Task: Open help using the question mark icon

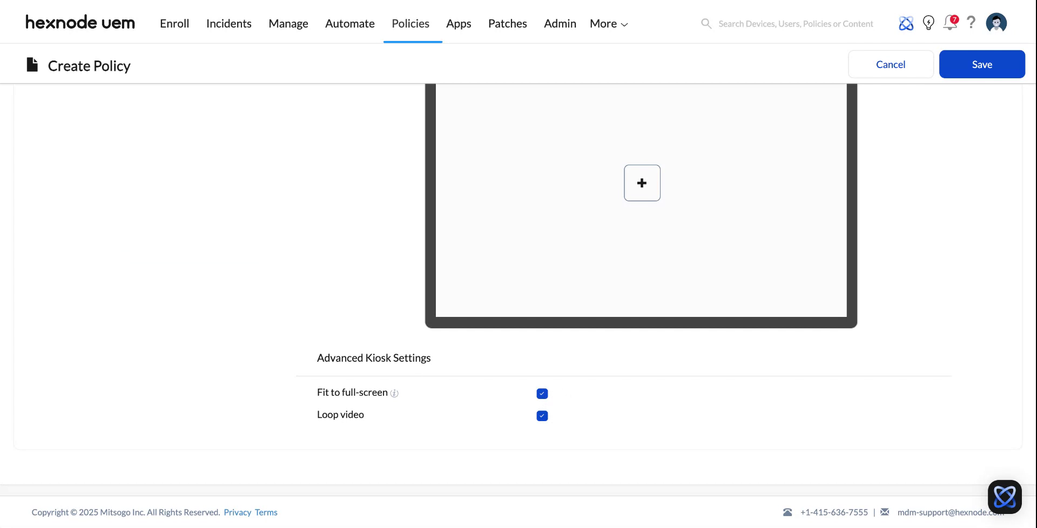Action: [x=971, y=23]
